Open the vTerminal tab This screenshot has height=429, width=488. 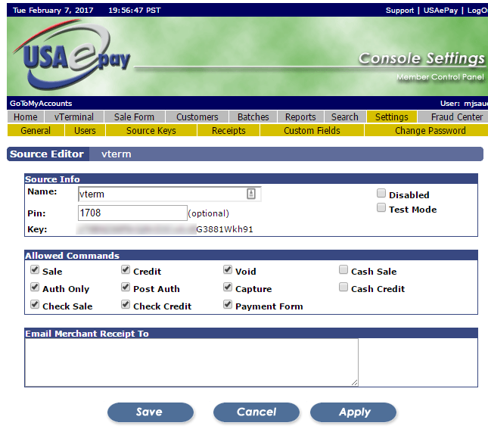73,117
